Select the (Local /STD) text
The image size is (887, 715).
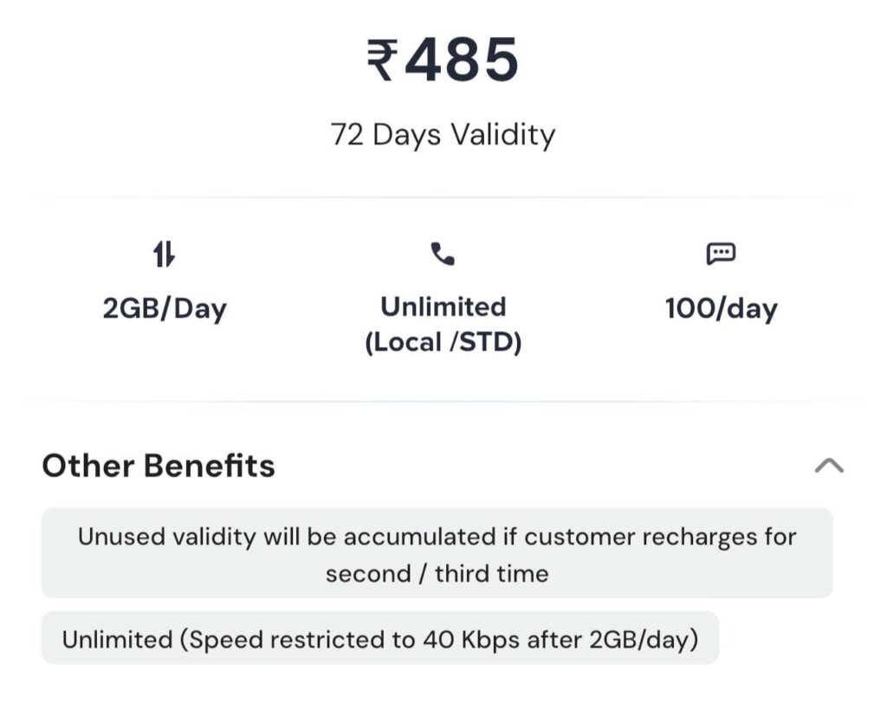click(x=443, y=343)
